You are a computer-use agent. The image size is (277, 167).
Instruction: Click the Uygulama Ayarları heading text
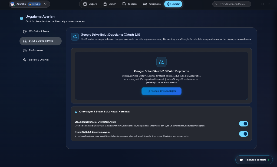[x=40, y=16]
